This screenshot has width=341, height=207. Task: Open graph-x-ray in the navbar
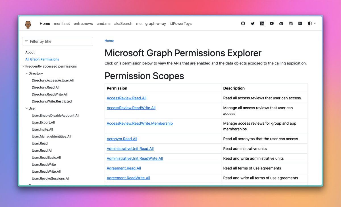click(x=155, y=24)
